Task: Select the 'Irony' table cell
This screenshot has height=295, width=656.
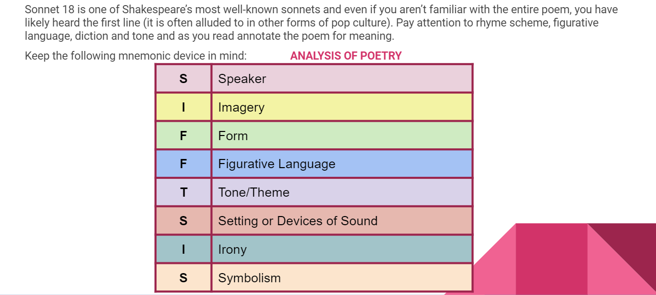Action: pos(342,249)
